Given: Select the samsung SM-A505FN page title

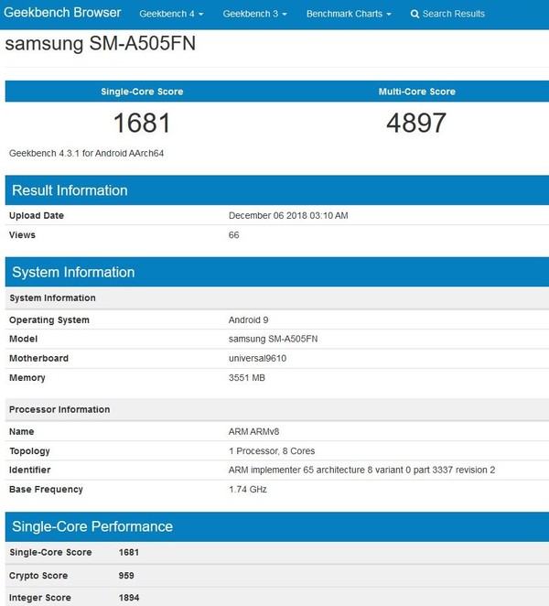Looking at the screenshot, I should tap(100, 43).
